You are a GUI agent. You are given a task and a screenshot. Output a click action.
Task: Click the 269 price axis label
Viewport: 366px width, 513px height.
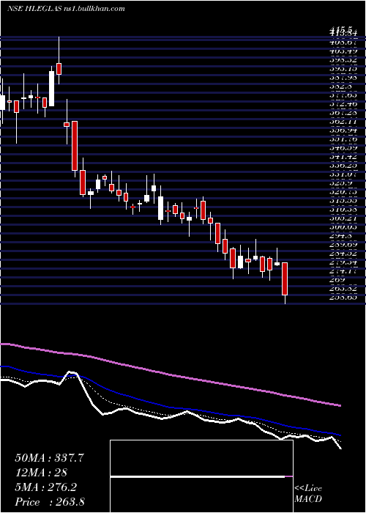pyautogui.click(x=337, y=280)
